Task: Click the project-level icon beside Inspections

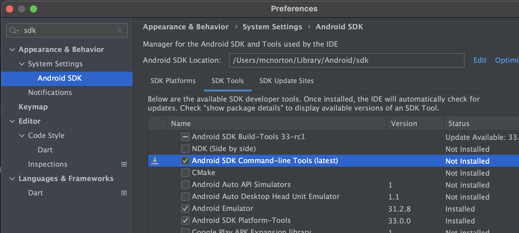Action: pos(124,164)
